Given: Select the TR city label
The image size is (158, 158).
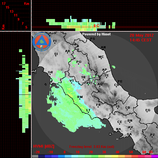Looking at the screenshot, I should (x=83, y=77).
